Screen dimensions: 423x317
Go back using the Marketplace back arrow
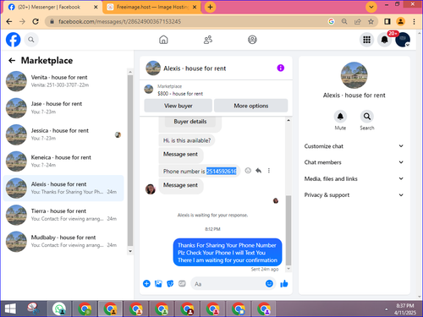[12, 60]
